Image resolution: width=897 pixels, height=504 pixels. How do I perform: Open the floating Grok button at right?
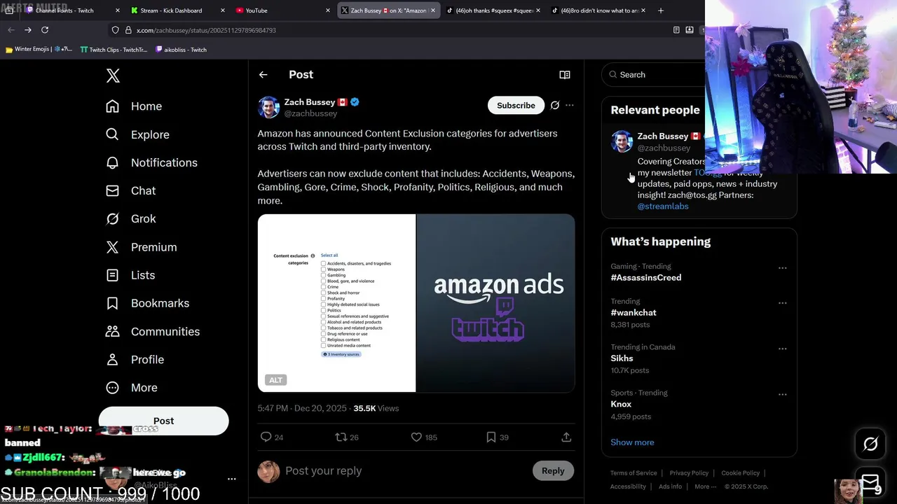point(870,444)
